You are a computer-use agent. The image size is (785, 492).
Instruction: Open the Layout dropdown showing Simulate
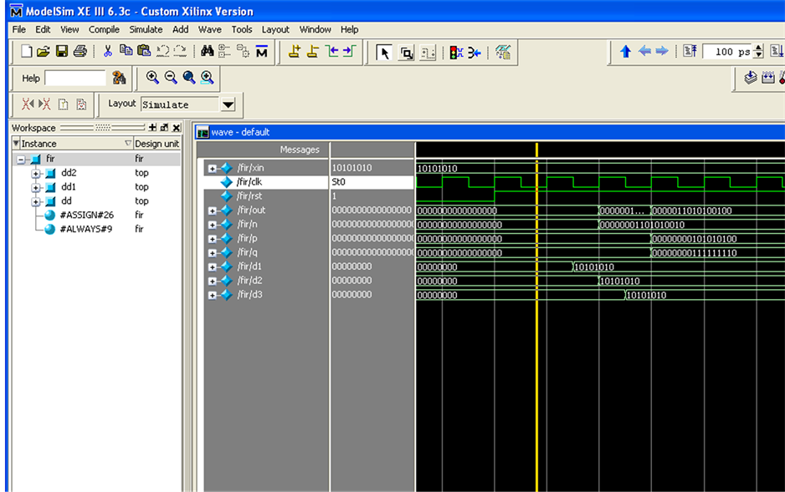(228, 104)
